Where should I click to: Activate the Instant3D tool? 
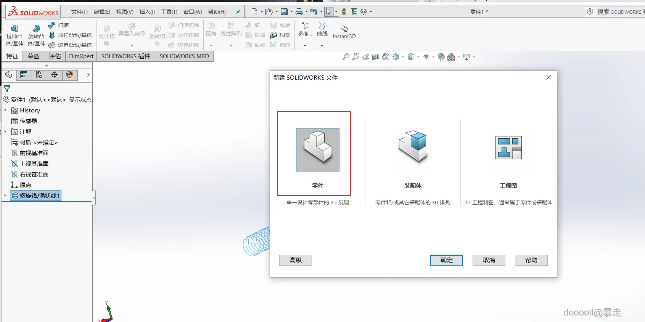[344, 32]
